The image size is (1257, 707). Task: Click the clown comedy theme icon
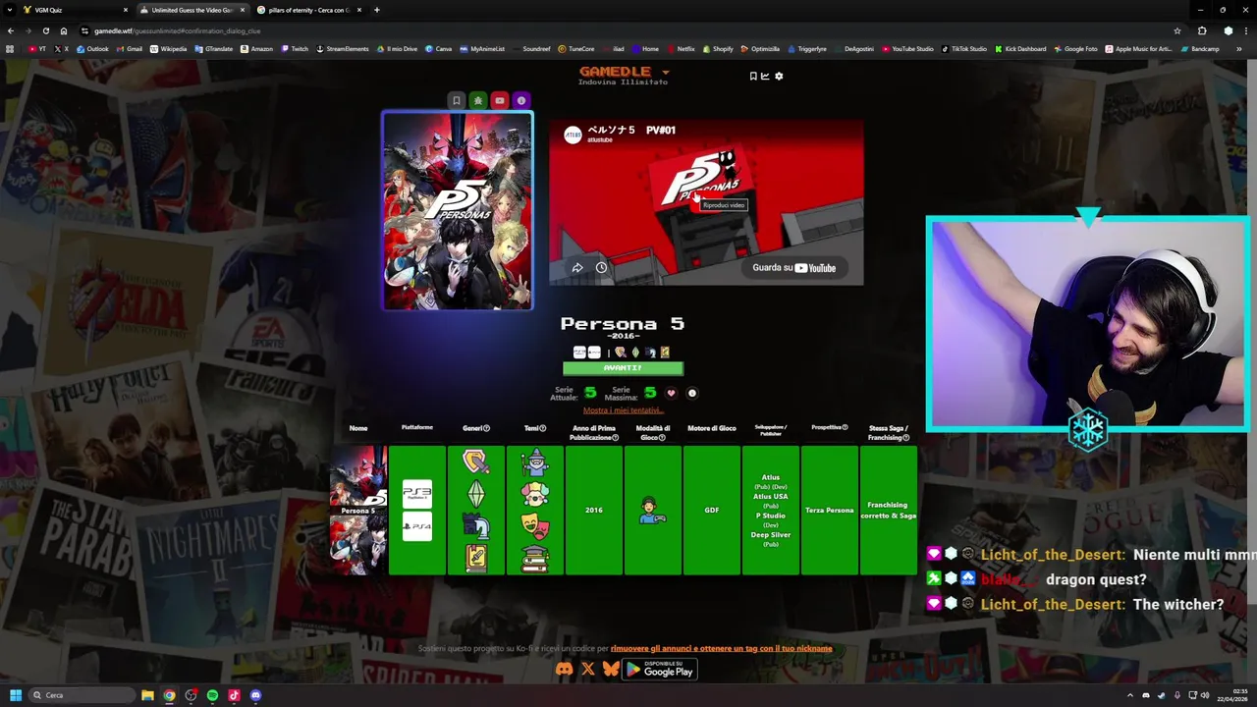pyautogui.click(x=535, y=494)
